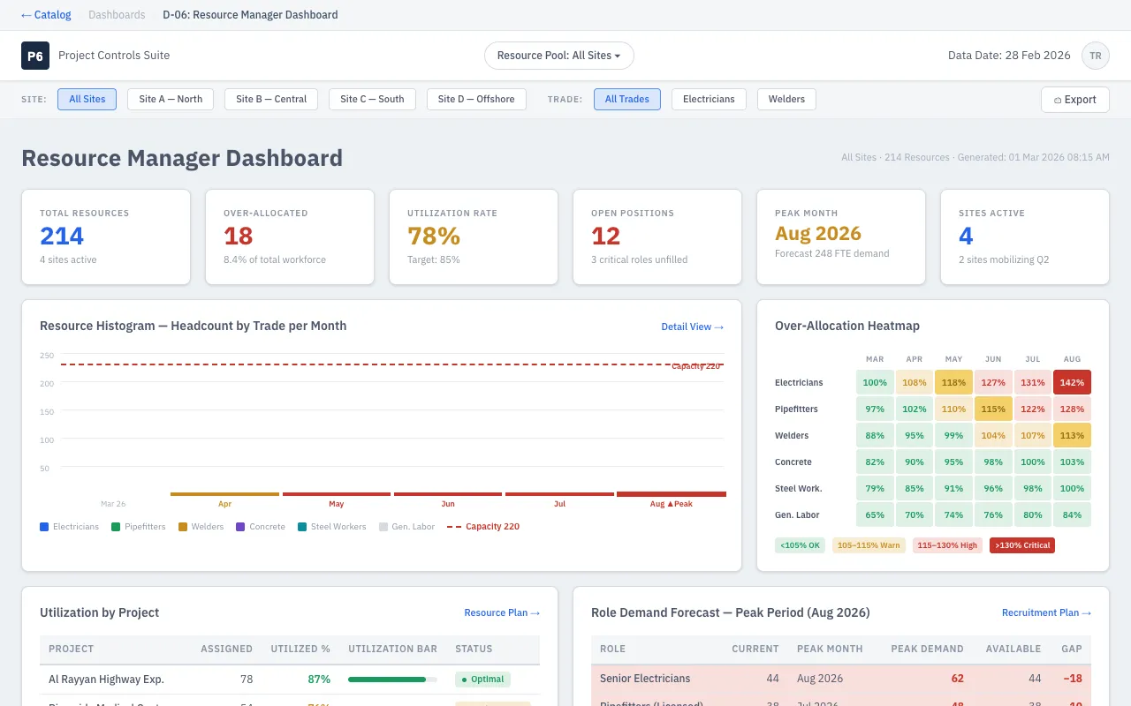This screenshot has width=1131, height=706.
Task: Enable the Welders trade filter
Action: click(786, 99)
